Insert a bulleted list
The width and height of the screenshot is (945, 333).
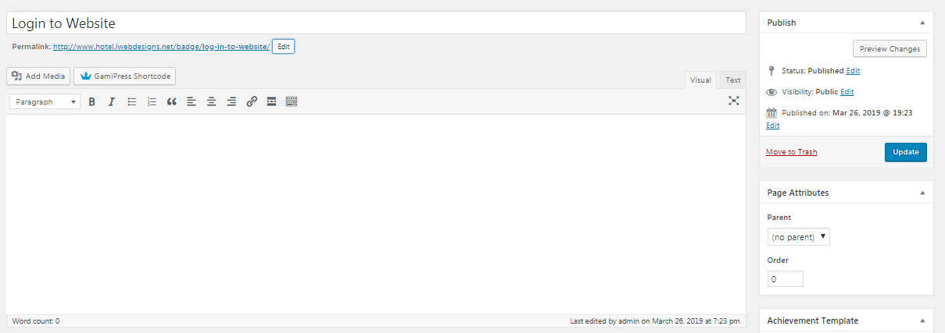(x=132, y=101)
